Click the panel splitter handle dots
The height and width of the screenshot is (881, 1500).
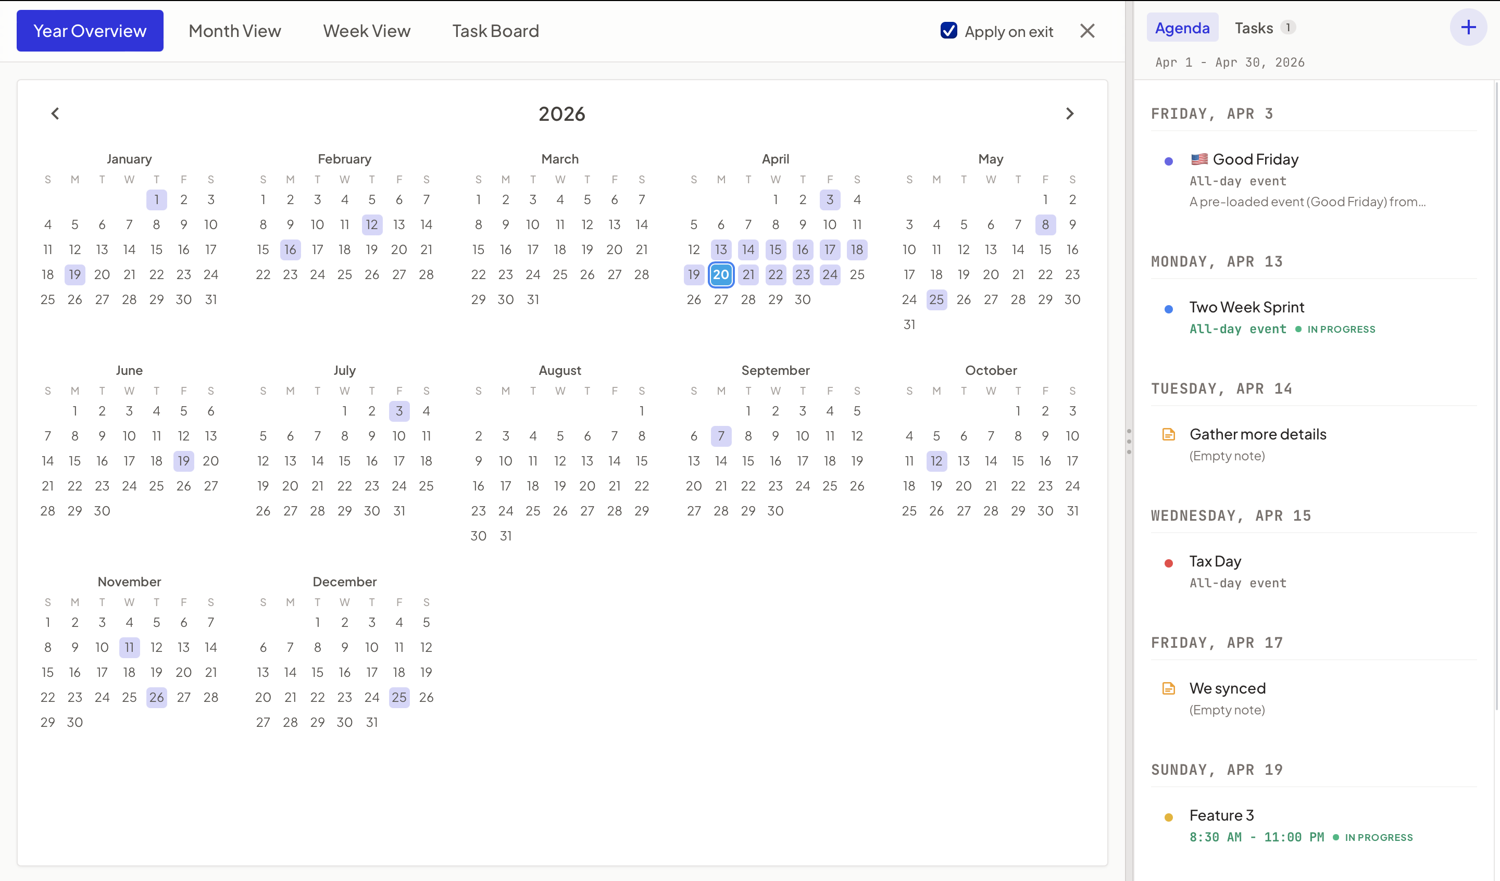1129,441
